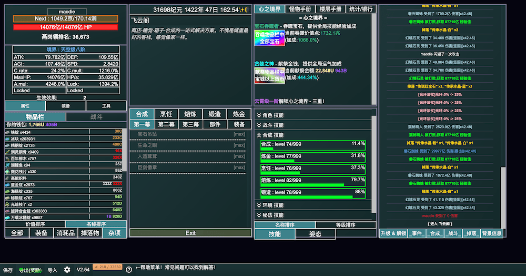The width and height of the screenshot is (526, 276).
Task: Click the Exit button
Action: pyautogui.click(x=190, y=233)
